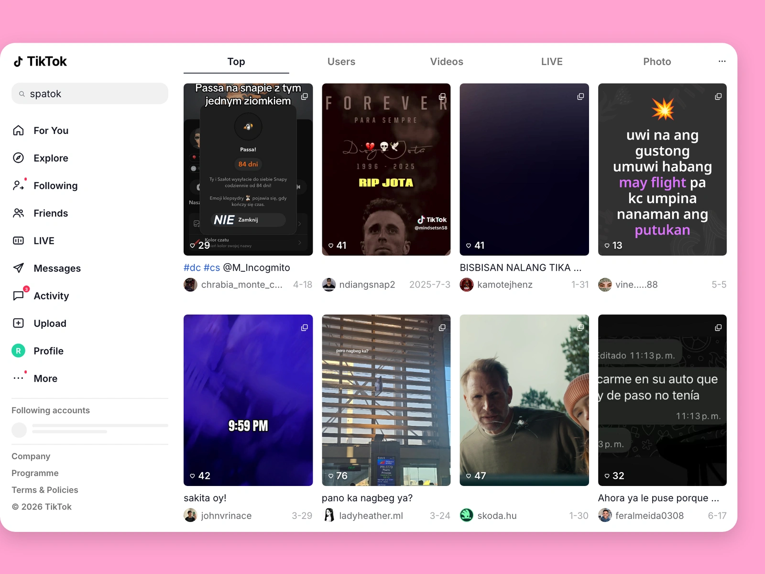Open Programme footer link

point(35,473)
